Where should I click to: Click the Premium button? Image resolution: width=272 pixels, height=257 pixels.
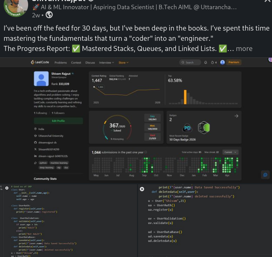click(234, 62)
